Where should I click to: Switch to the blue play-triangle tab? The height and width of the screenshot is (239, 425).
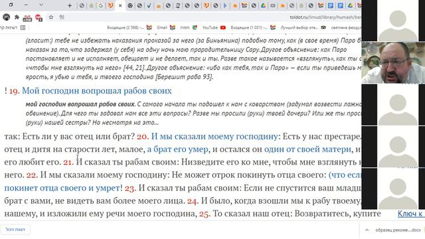[225, 5]
